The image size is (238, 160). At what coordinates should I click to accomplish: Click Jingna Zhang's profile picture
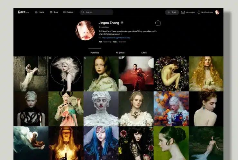click(x=85, y=30)
